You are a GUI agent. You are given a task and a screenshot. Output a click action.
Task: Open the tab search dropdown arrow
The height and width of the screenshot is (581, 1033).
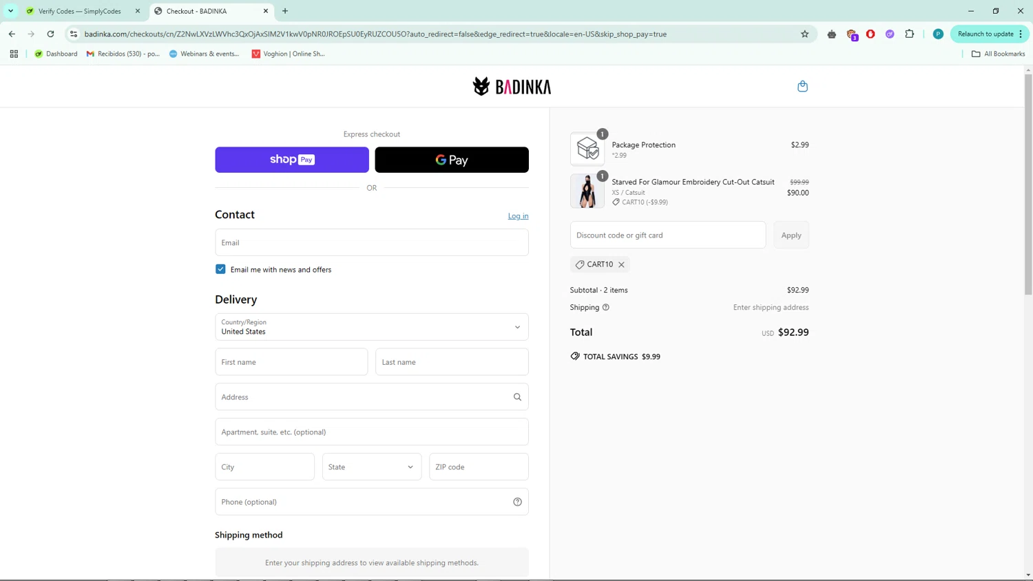10,11
